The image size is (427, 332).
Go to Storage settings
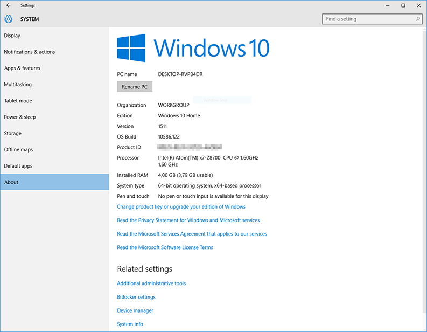pos(54,133)
